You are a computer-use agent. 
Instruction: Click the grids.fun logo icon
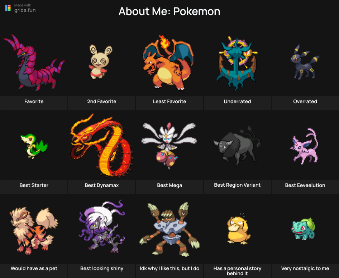point(8,8)
